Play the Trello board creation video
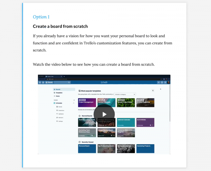The height and width of the screenshot is (171, 211). click(x=104, y=114)
